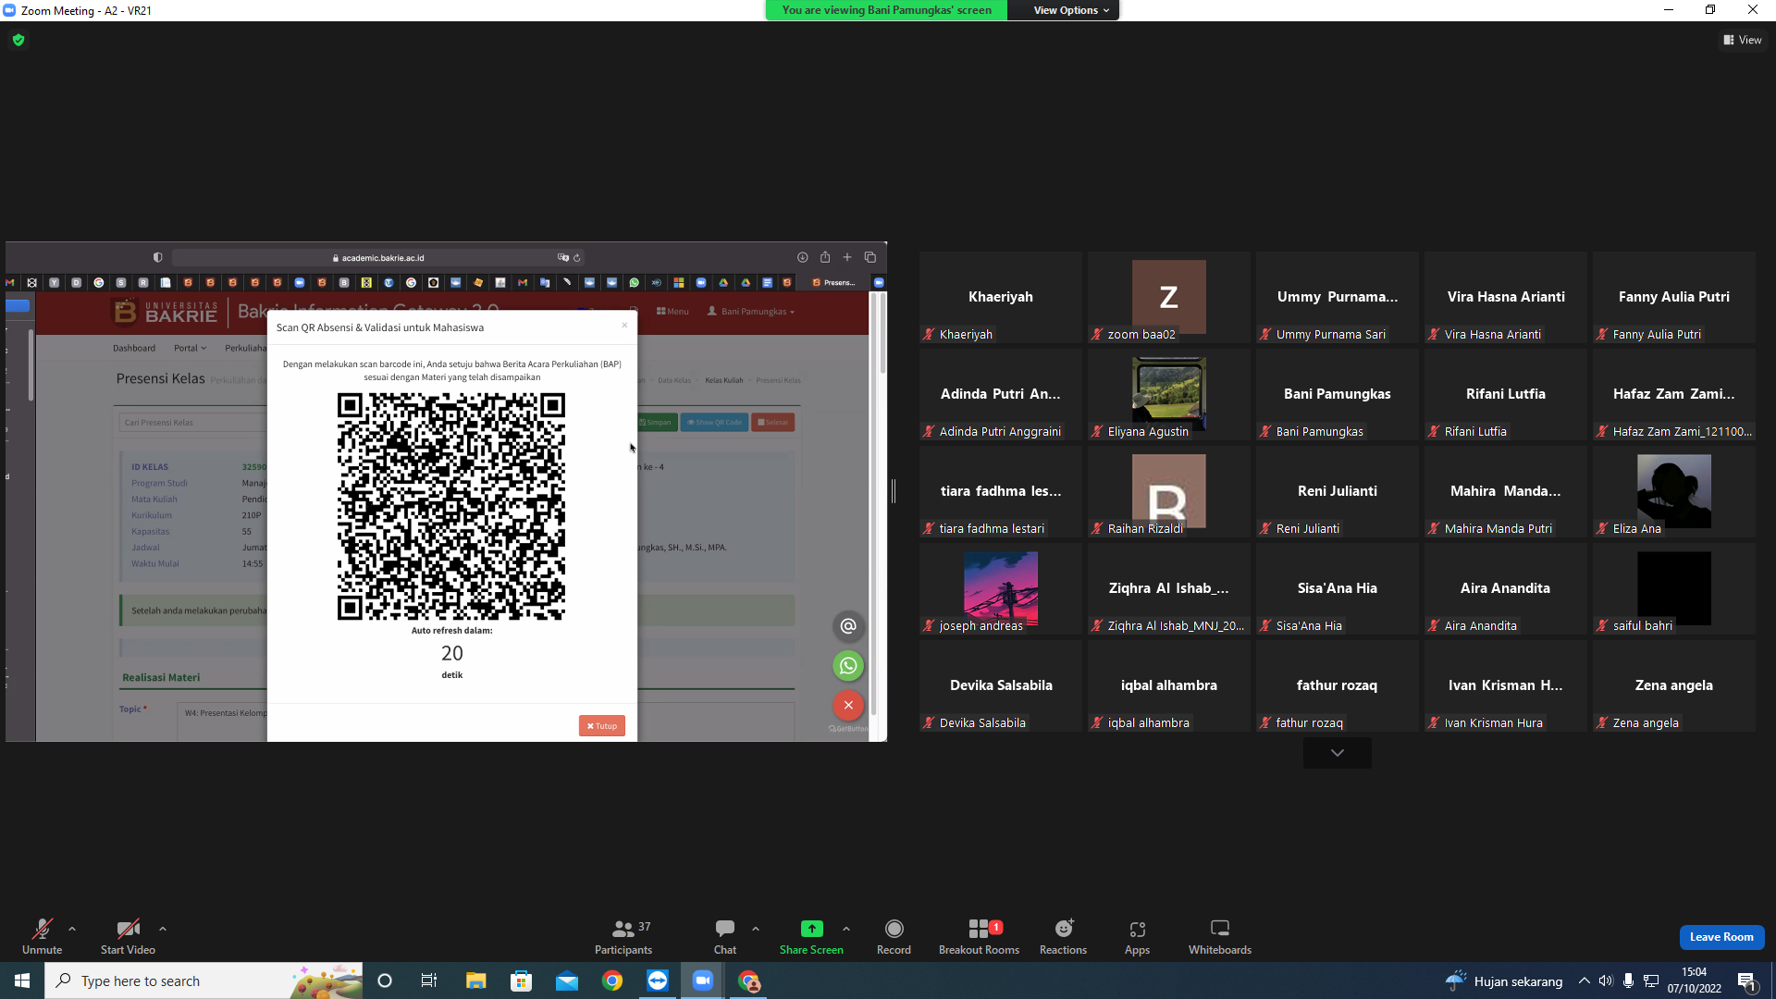The image size is (1776, 999).
Task: Click the Hujan sekarang weather widget
Action: coord(1504,980)
